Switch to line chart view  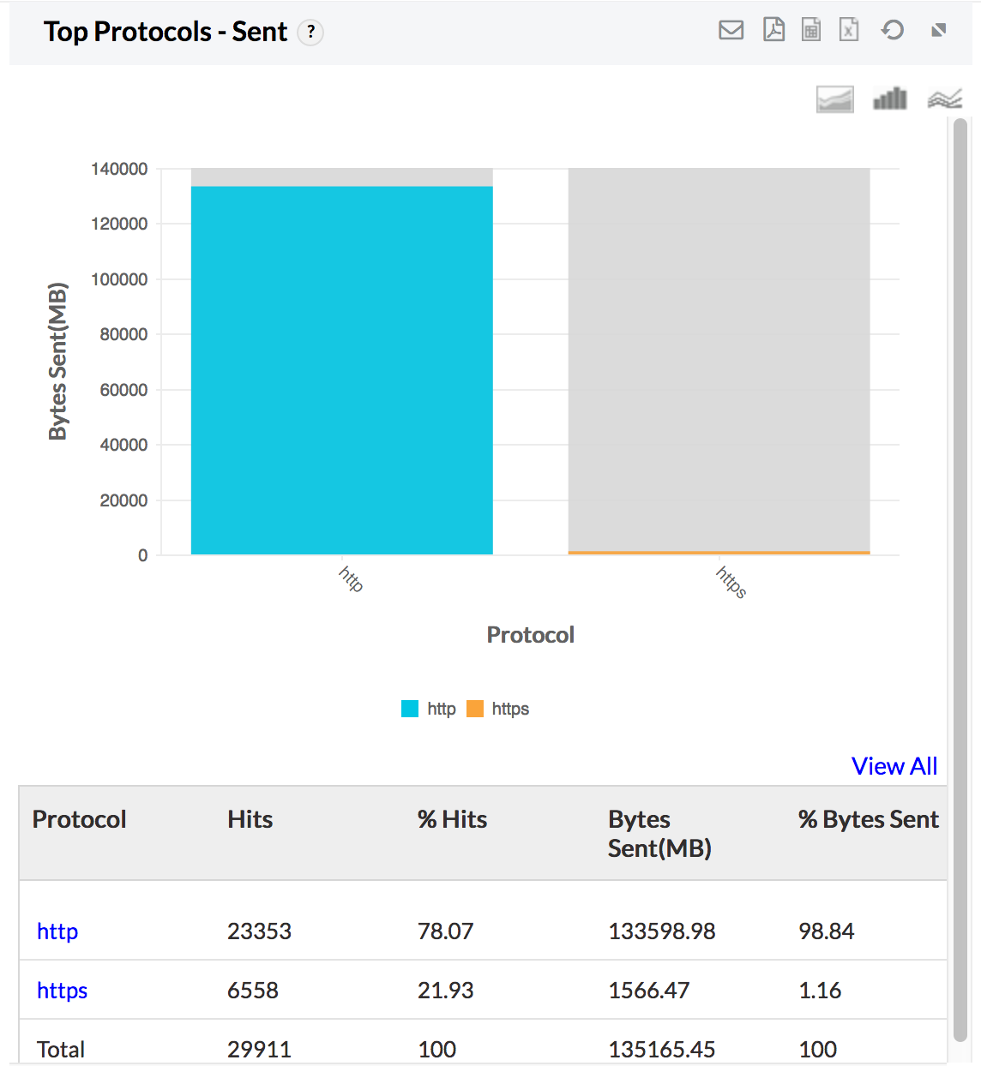(944, 99)
